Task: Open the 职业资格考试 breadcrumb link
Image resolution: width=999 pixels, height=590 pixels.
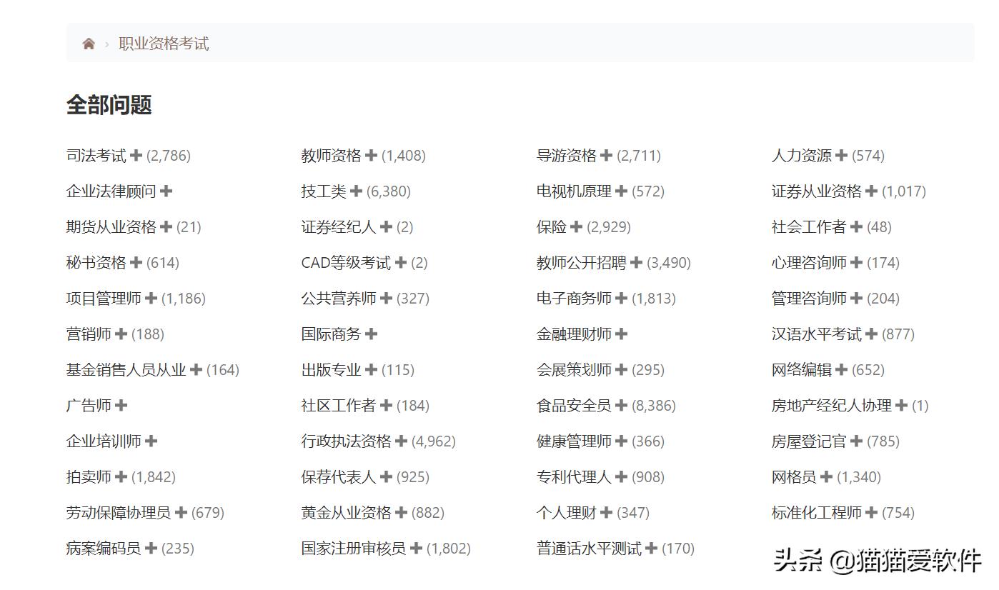Action: tap(164, 43)
